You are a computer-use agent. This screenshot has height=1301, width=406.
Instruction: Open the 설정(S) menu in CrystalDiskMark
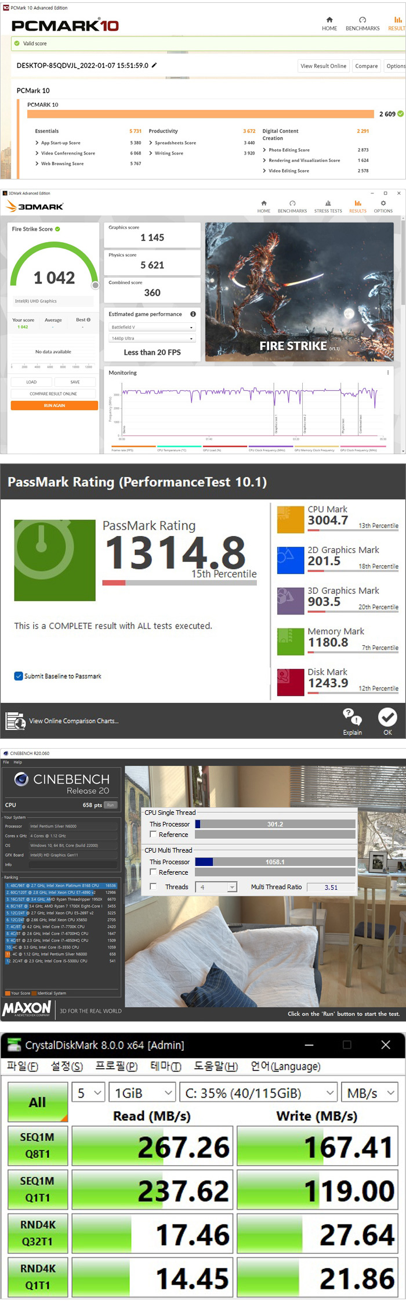coord(67,1066)
